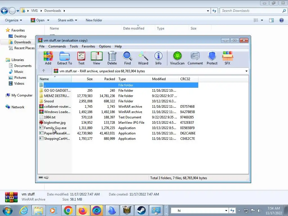Open the WinRAR Favorites menu
The image size is (288, 216).
(88, 46)
